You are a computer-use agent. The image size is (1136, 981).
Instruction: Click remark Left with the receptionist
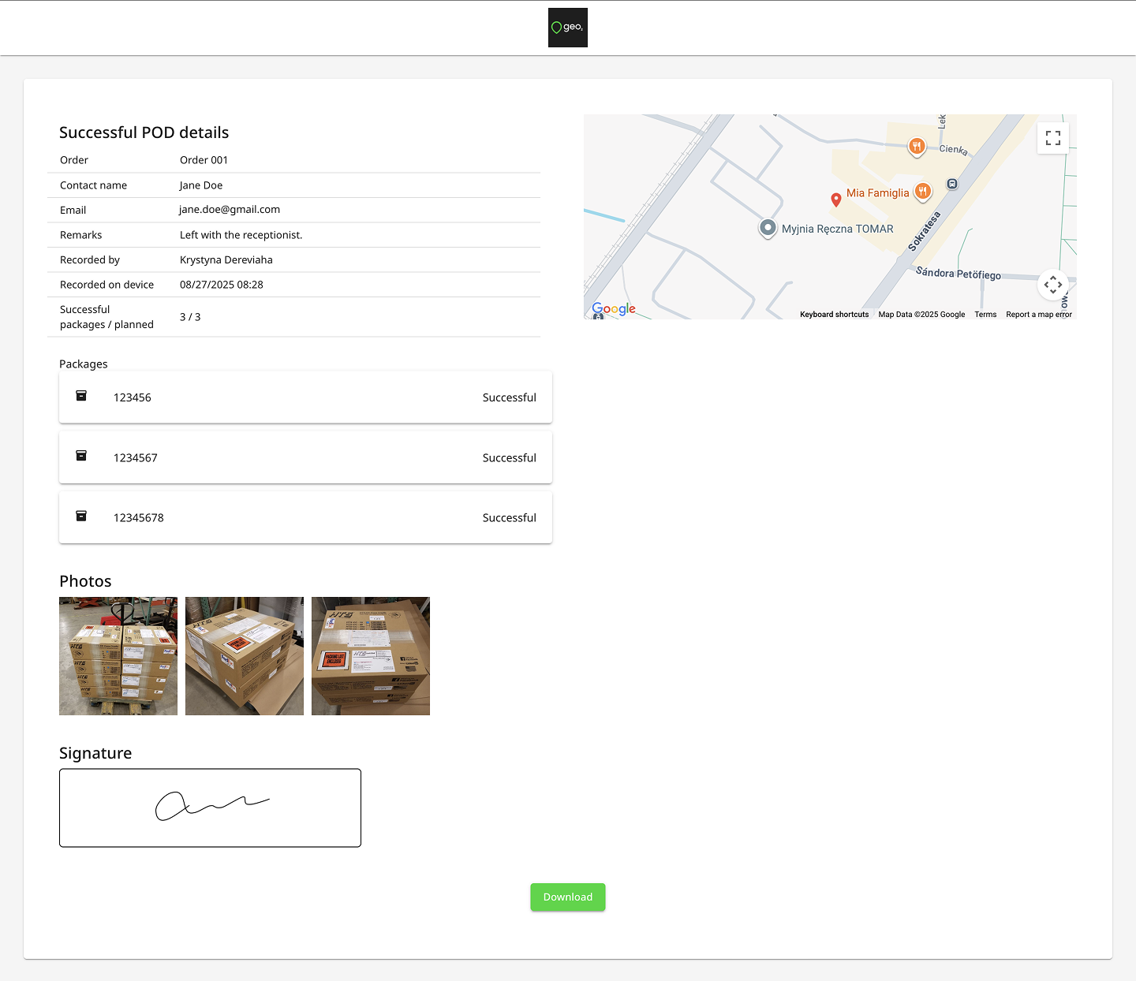(x=241, y=235)
